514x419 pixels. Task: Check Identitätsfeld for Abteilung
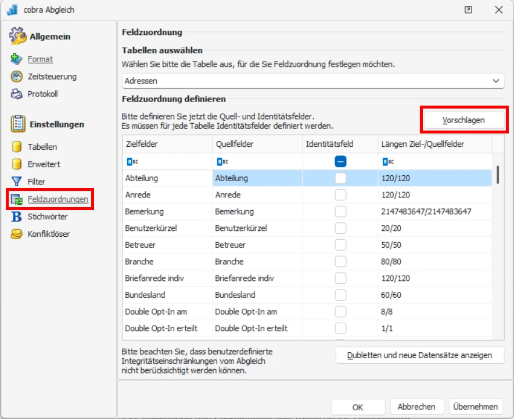coord(340,178)
